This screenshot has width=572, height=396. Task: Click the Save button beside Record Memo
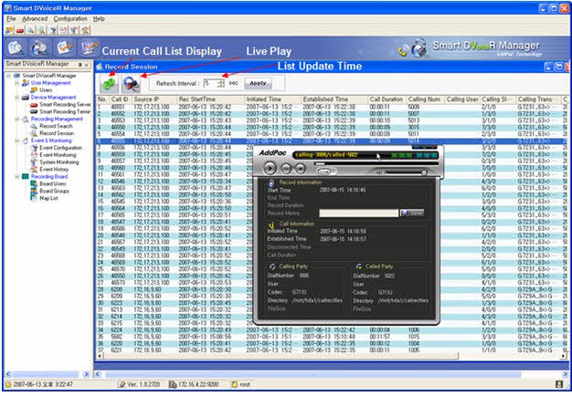pyautogui.click(x=413, y=212)
